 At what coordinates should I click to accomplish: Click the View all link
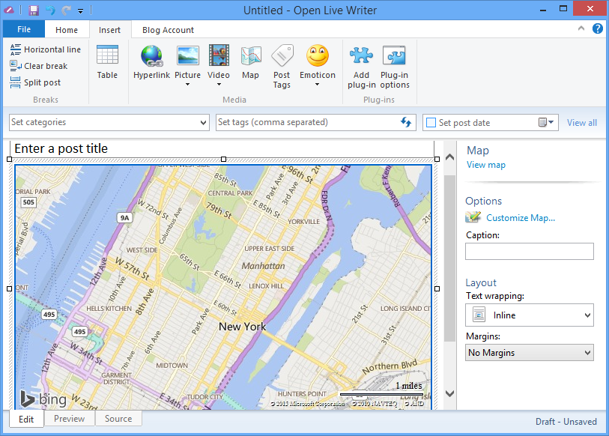[581, 123]
